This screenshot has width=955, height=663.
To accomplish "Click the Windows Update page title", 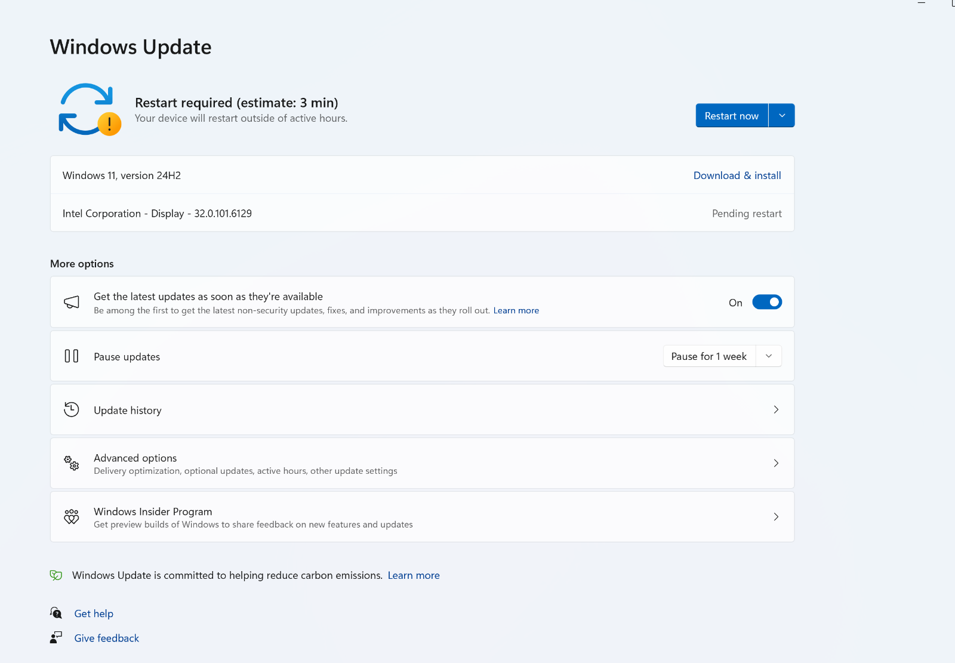I will click(131, 47).
